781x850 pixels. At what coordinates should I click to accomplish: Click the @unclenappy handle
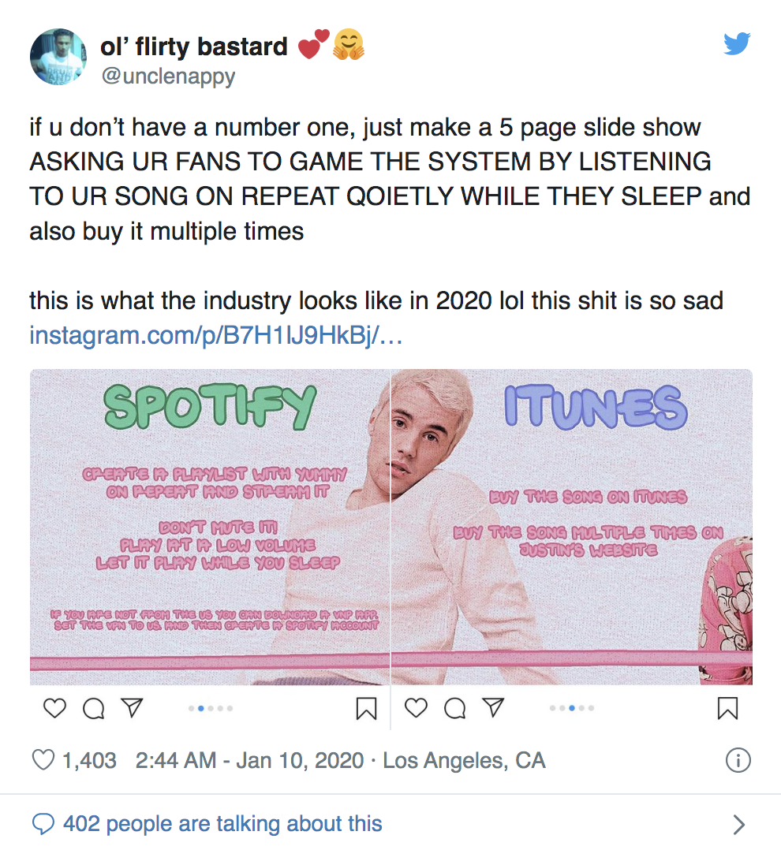(167, 76)
